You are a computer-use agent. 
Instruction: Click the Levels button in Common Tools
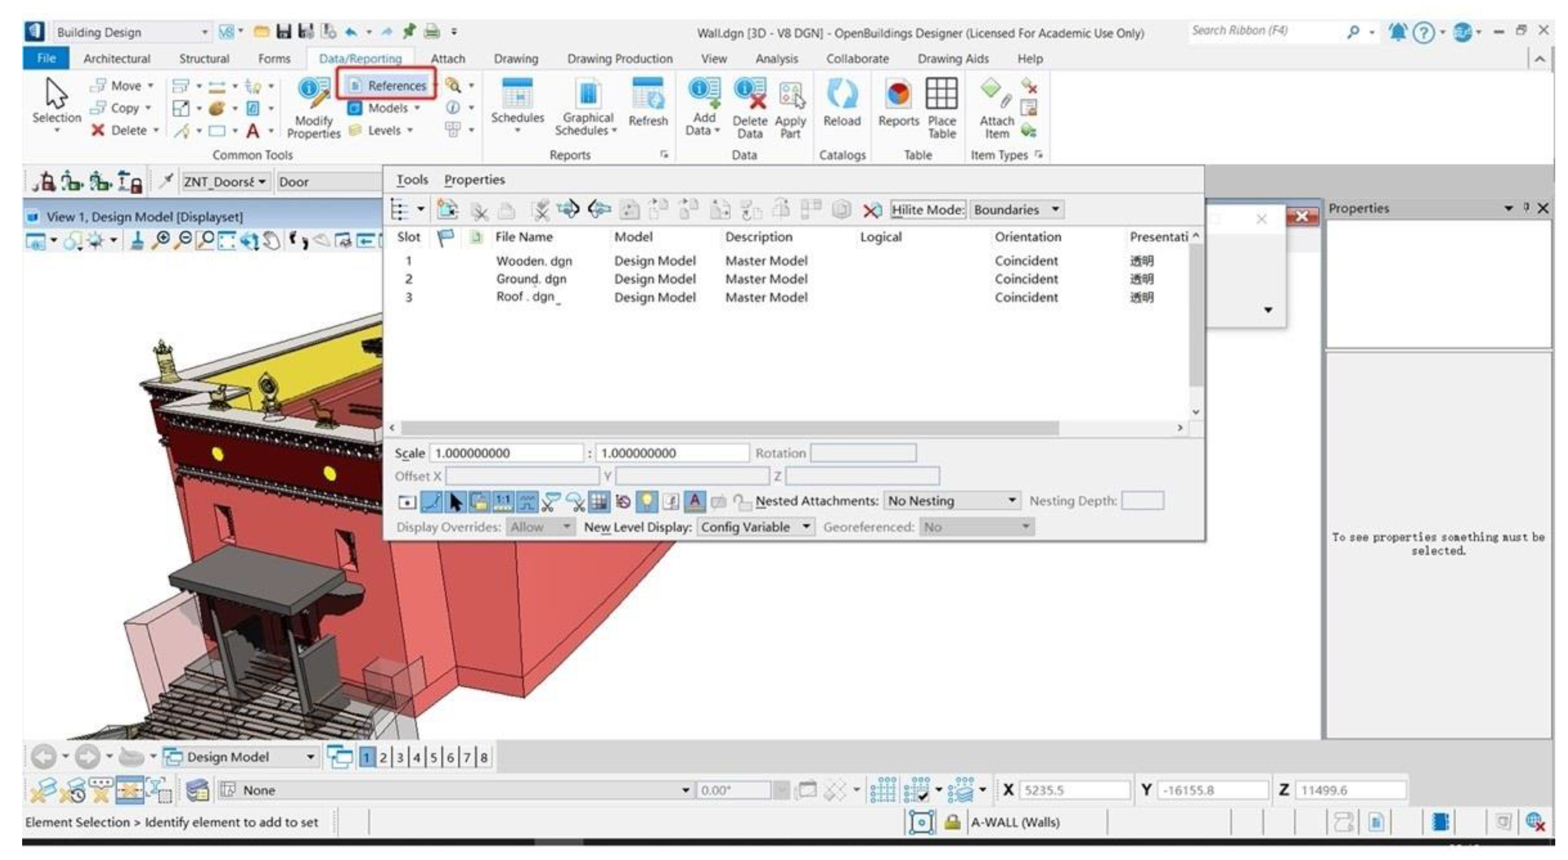coord(383,130)
